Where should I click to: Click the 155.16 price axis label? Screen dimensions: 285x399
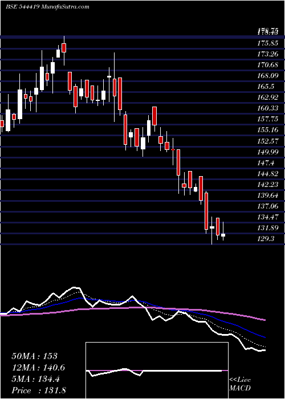(267, 131)
